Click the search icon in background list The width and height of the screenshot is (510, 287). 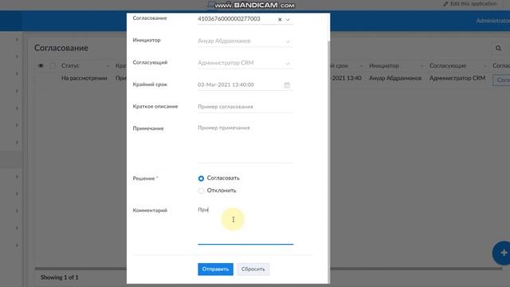498,48
